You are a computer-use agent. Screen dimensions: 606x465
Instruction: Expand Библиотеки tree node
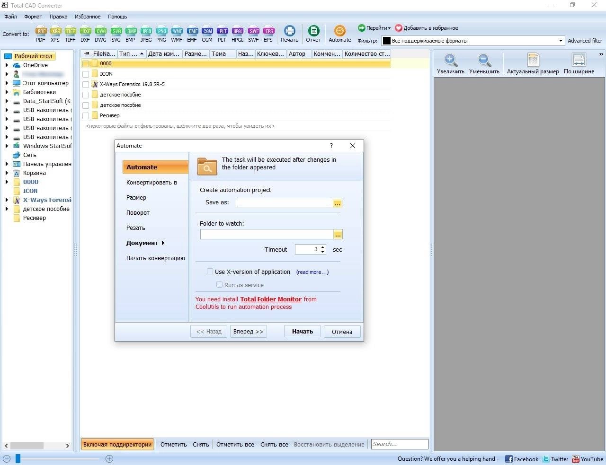7,92
